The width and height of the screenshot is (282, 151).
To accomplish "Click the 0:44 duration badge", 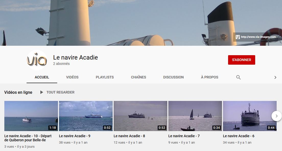I will 271,128.
